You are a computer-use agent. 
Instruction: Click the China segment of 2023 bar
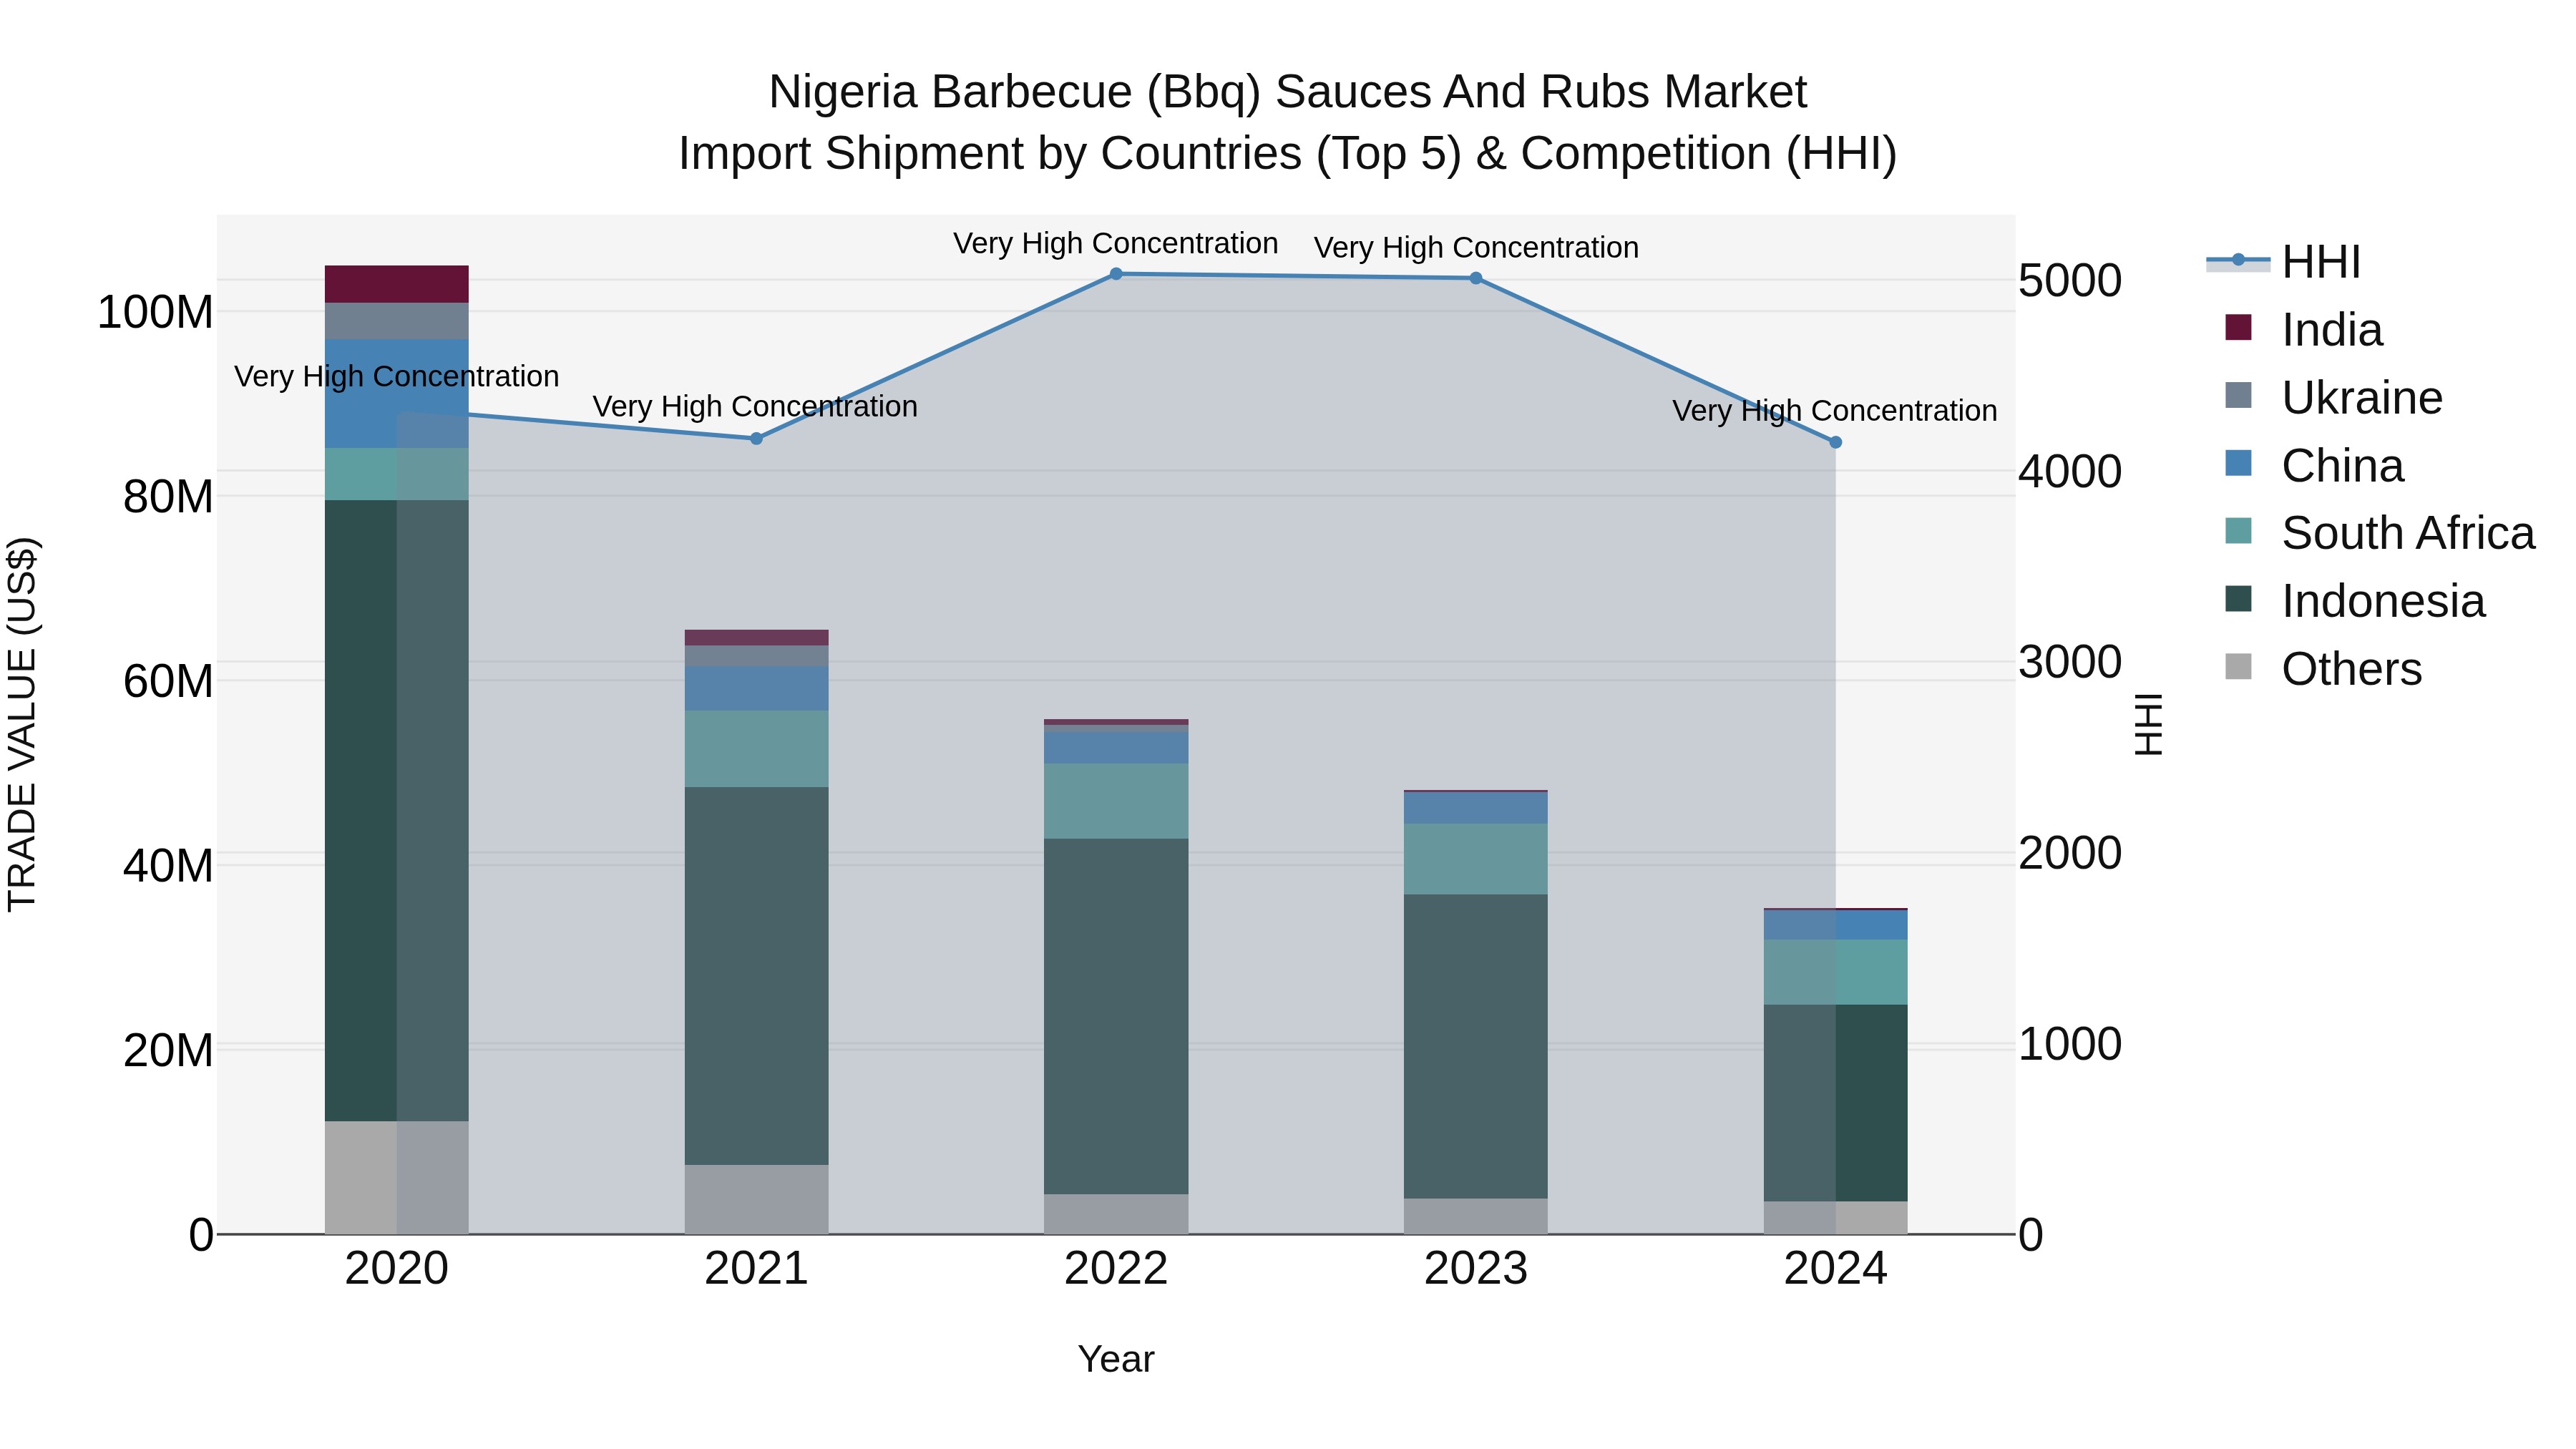(x=1476, y=808)
